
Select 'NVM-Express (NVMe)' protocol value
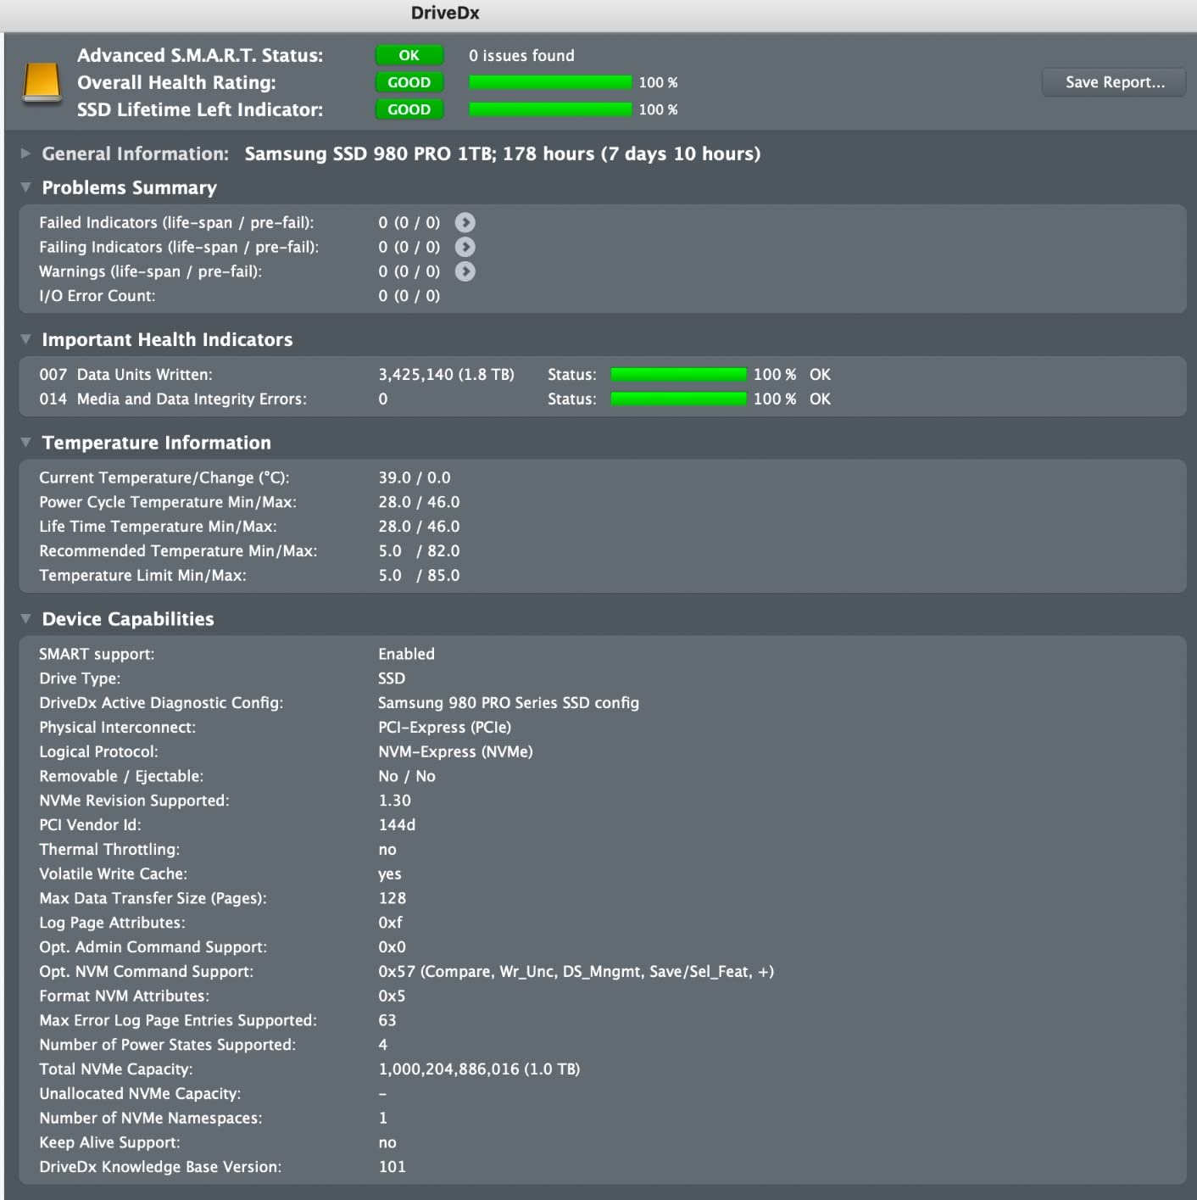(x=455, y=752)
